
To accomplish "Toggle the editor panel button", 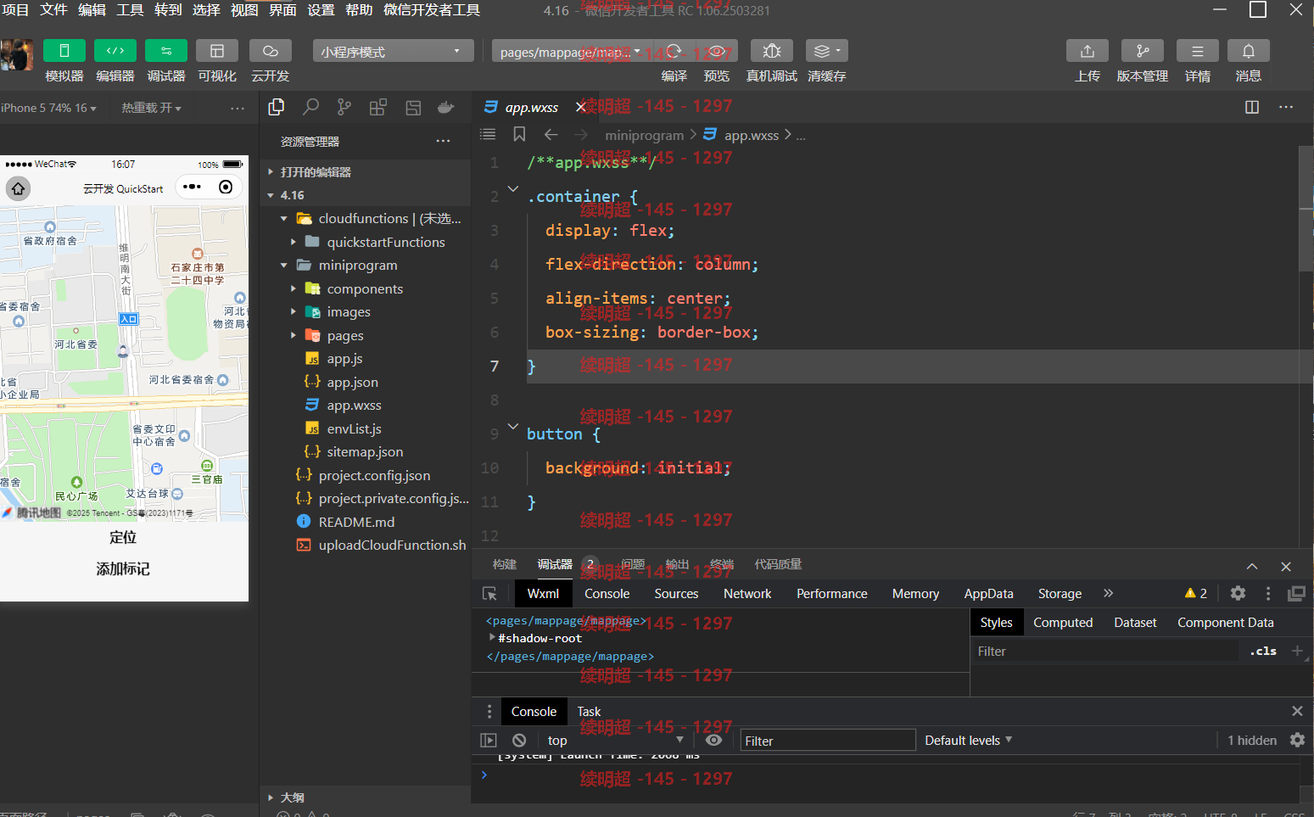I will tap(115, 51).
